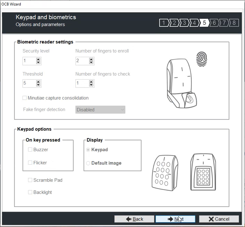Turn on the Backlight checkbox
The height and width of the screenshot is (227, 245).
point(30,192)
